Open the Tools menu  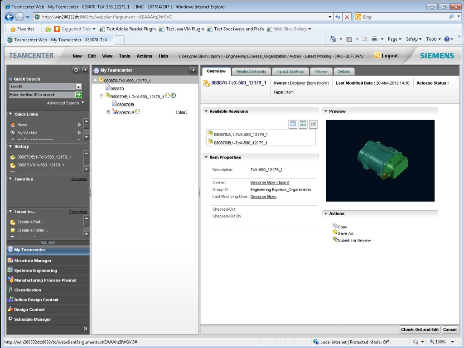[x=124, y=56]
